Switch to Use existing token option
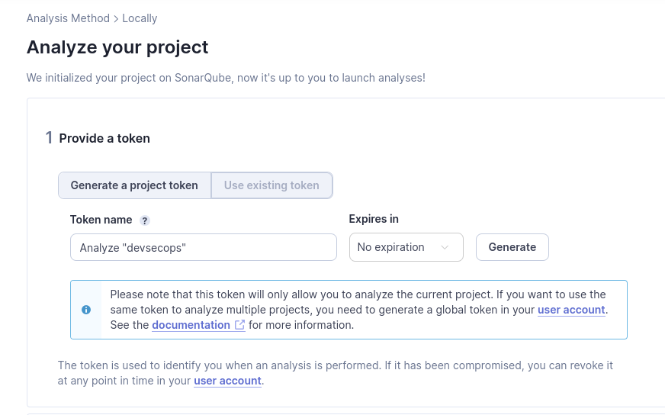This screenshot has width=665, height=415. click(x=271, y=185)
